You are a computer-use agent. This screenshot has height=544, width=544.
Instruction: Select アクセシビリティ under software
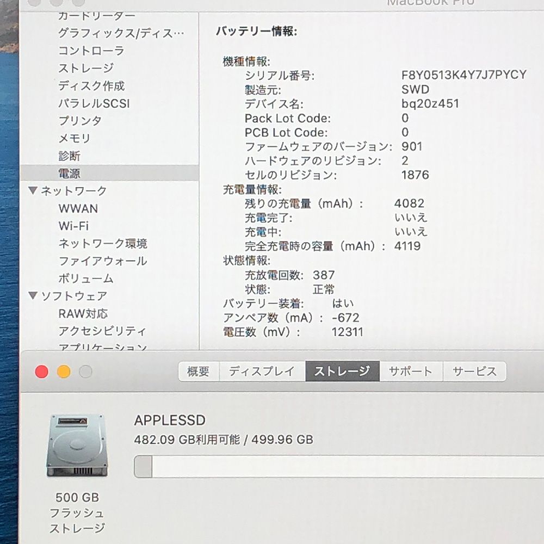tap(102, 331)
